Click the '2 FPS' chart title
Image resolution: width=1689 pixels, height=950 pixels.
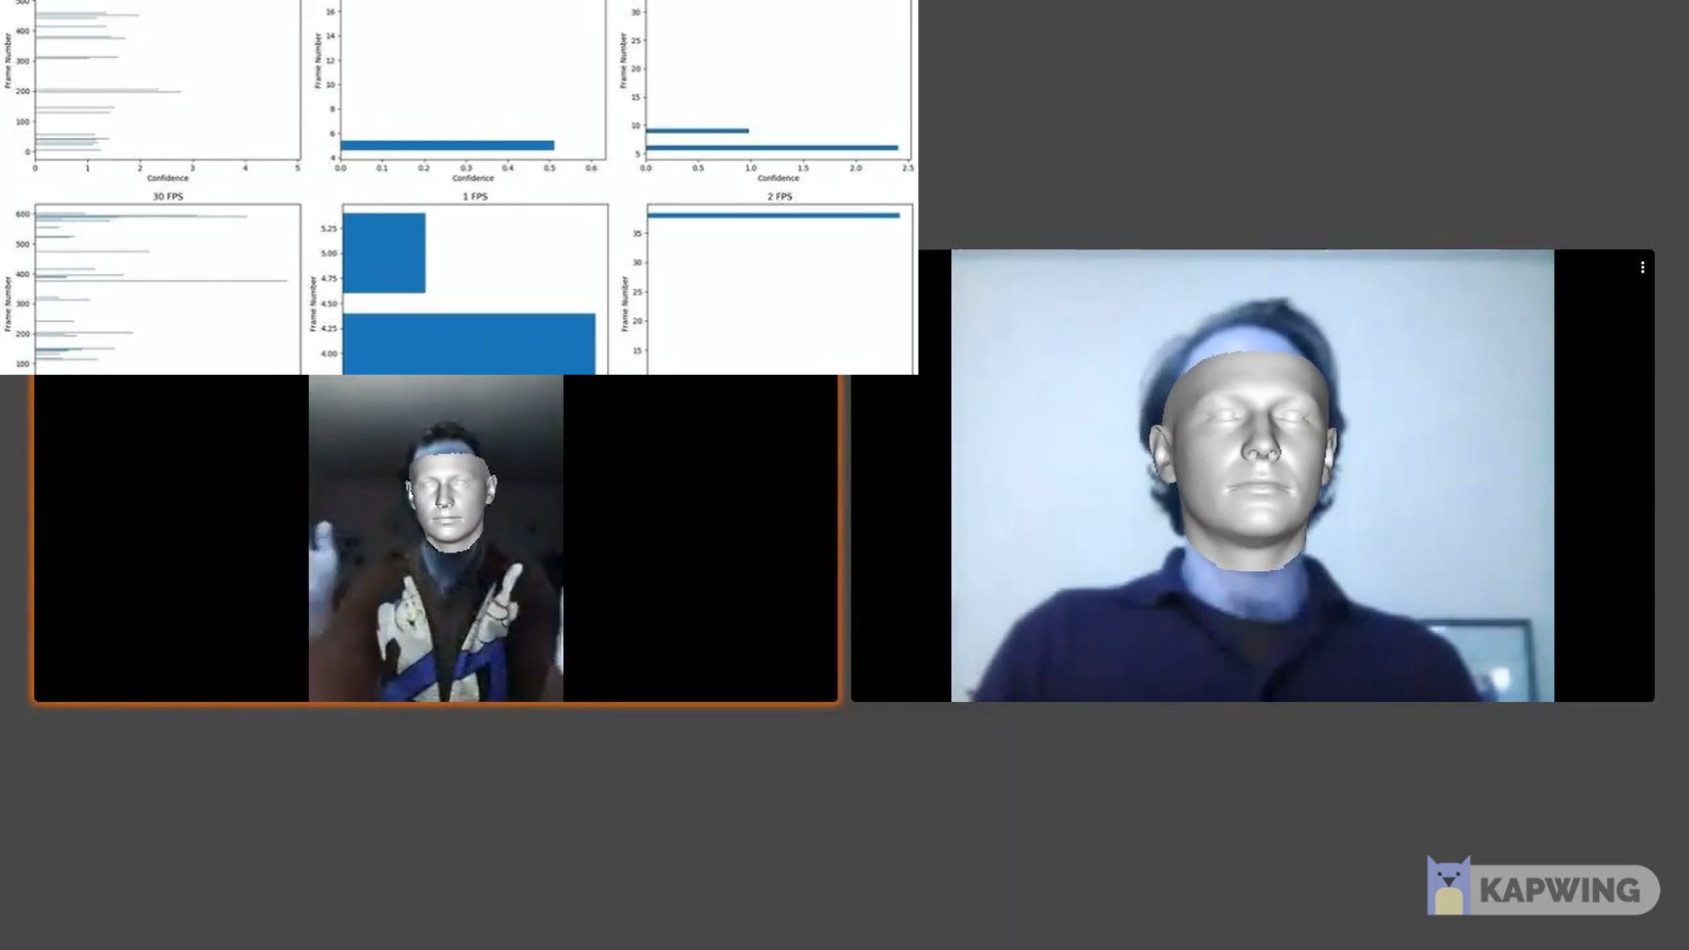779,196
